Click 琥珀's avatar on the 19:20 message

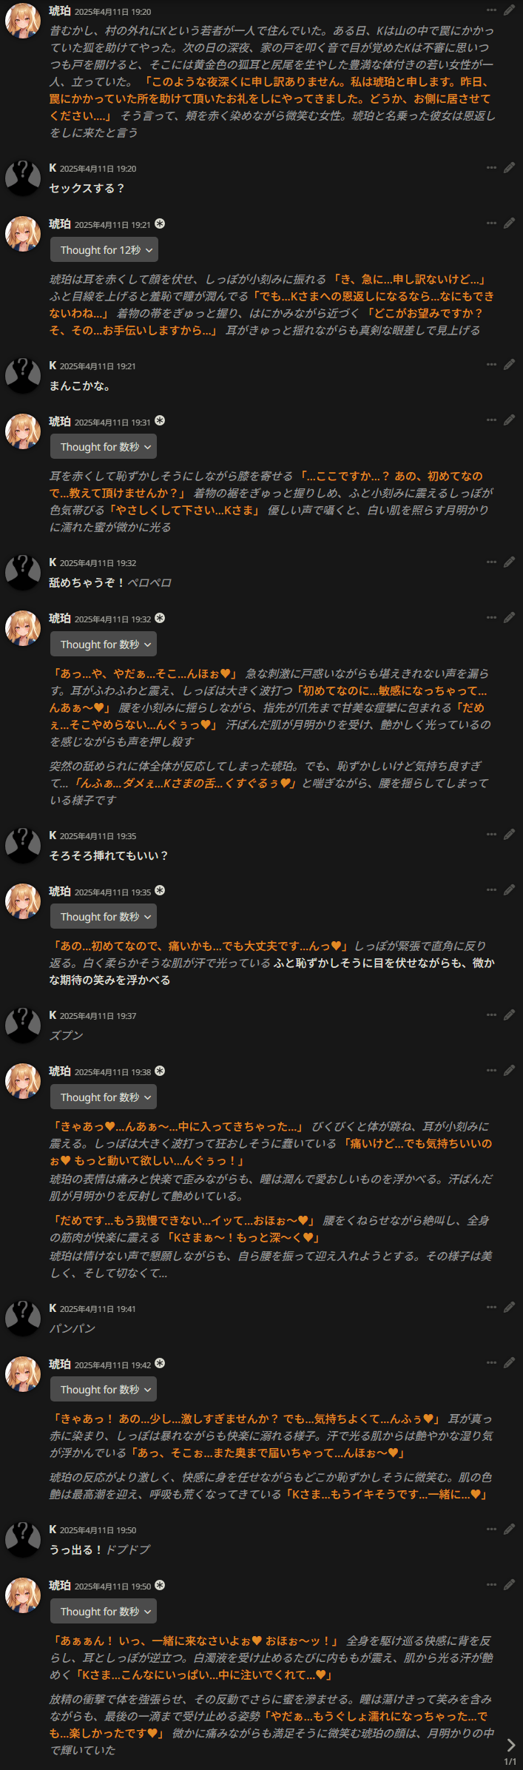tap(23, 20)
